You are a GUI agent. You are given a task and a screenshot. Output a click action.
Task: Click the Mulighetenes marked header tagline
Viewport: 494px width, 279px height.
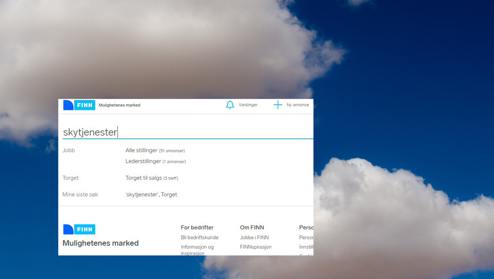pyautogui.click(x=120, y=105)
